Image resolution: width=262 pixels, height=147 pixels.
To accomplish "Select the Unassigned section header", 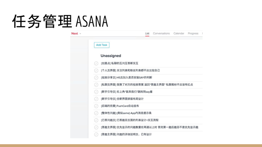I will point(111,56).
